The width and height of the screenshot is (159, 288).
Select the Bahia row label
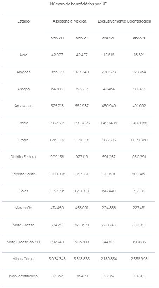tap(23, 123)
